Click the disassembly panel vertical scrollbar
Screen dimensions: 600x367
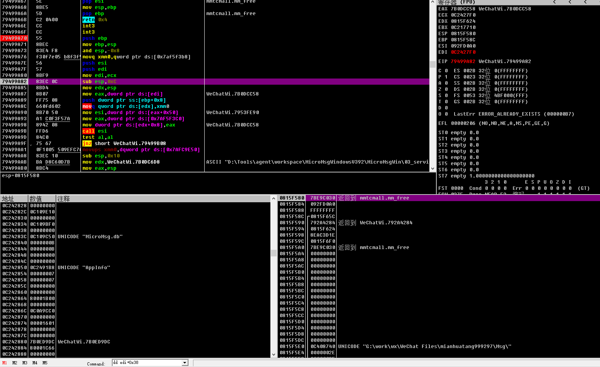click(432, 85)
